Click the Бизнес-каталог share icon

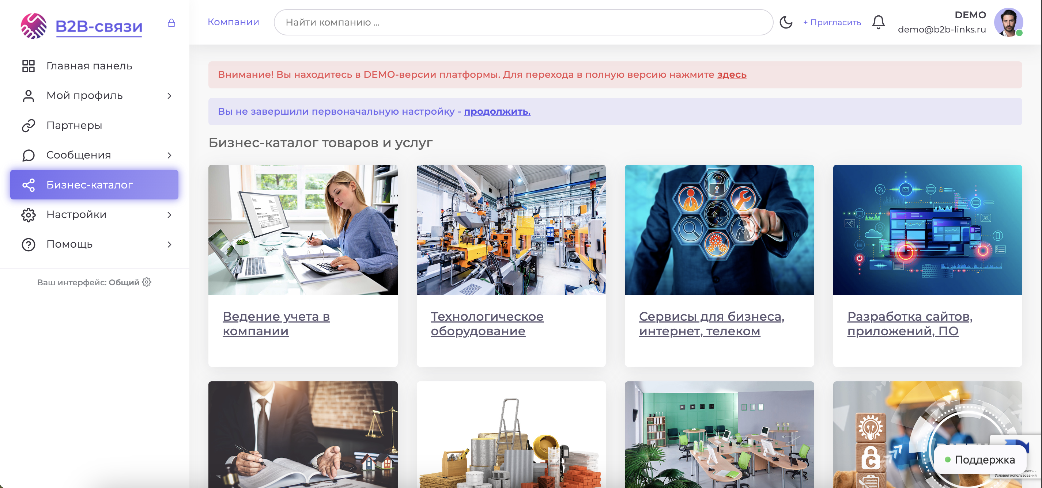(28, 185)
